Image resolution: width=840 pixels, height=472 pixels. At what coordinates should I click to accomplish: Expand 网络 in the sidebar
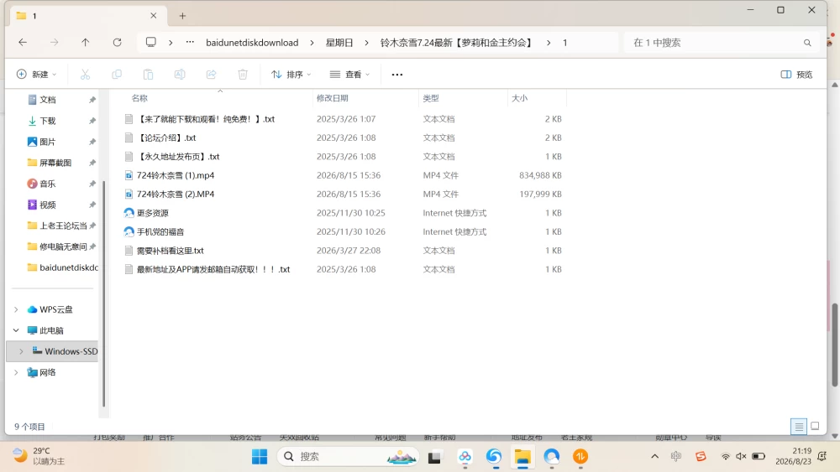coord(16,372)
